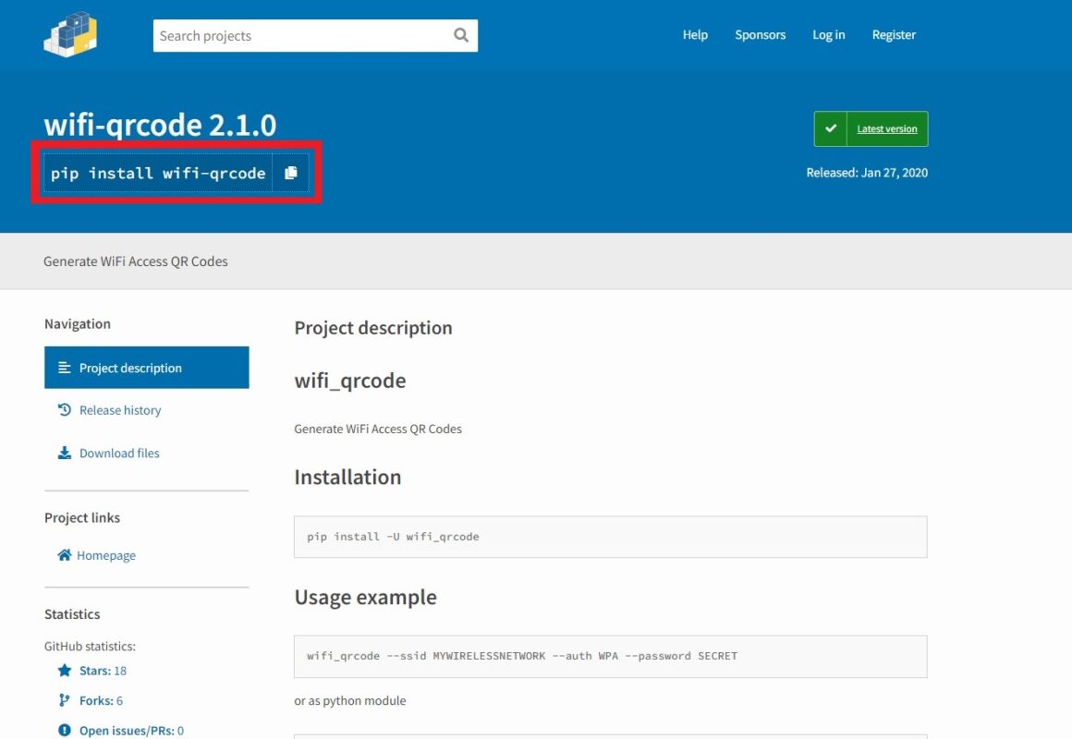Click the star icon beside Stars
The height and width of the screenshot is (739, 1072).
63,670
